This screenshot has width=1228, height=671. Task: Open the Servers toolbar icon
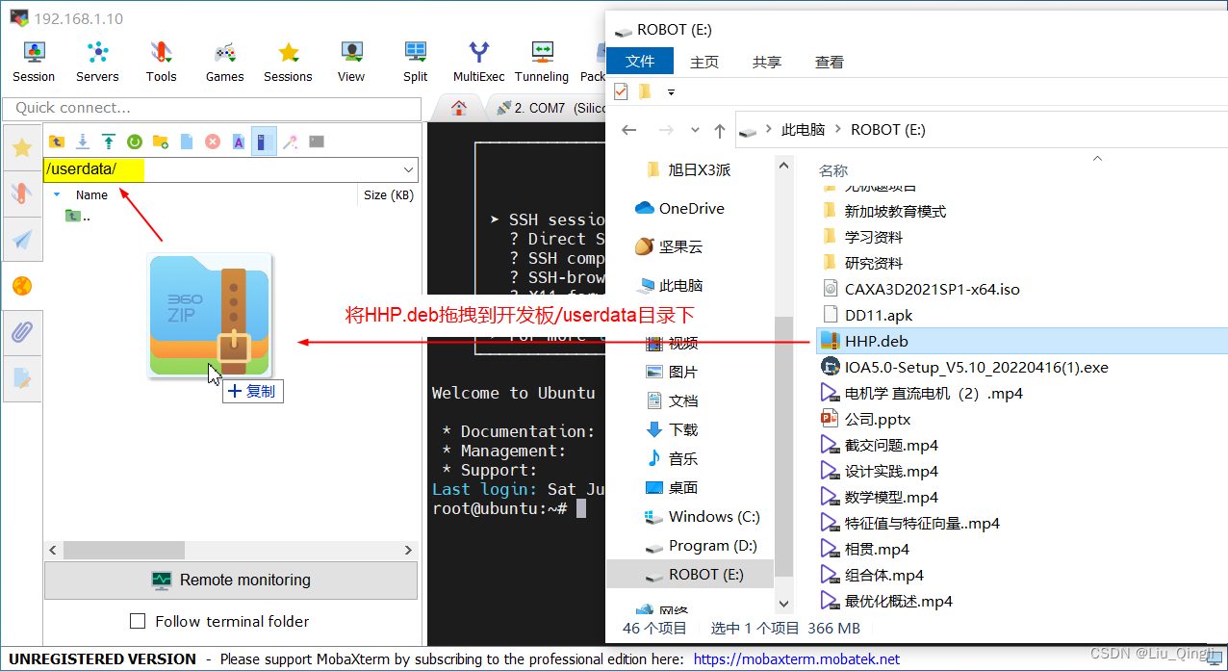97,62
